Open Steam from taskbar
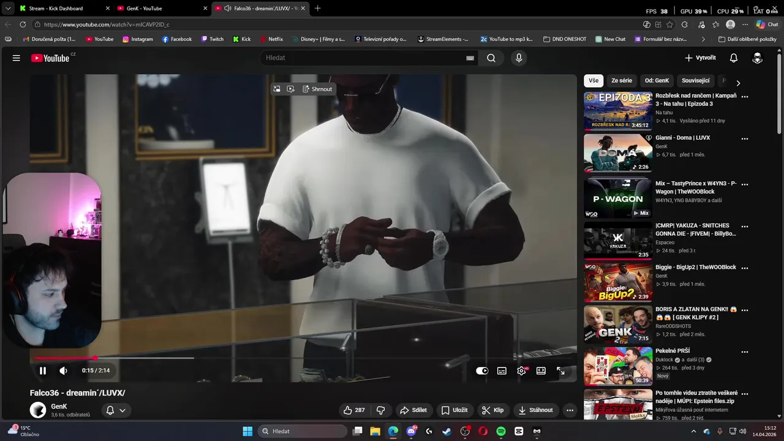Screen dimensions: 784x441 coord(447,431)
